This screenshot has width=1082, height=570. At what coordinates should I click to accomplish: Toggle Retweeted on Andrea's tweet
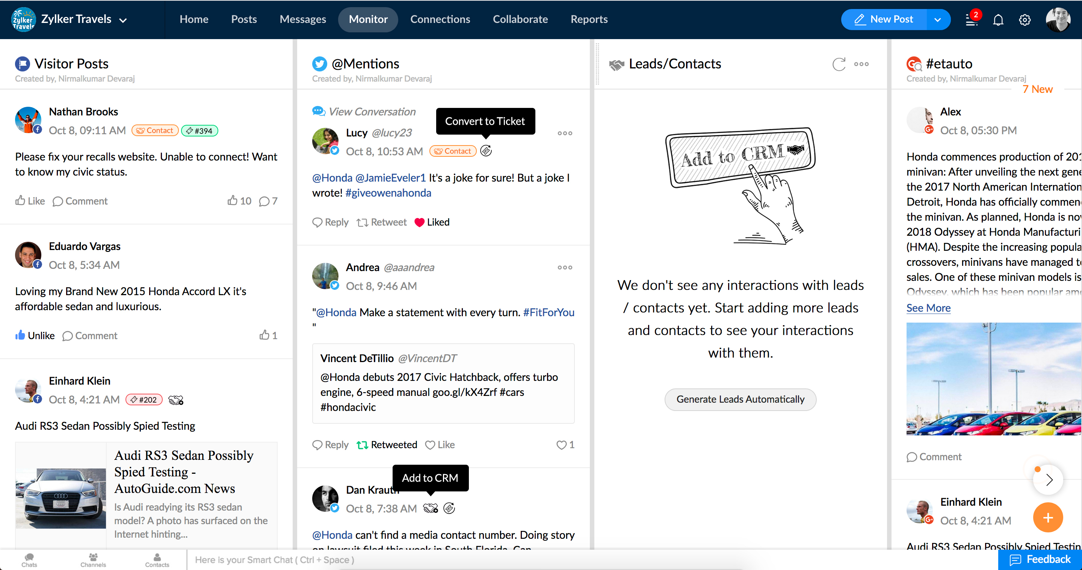click(387, 445)
